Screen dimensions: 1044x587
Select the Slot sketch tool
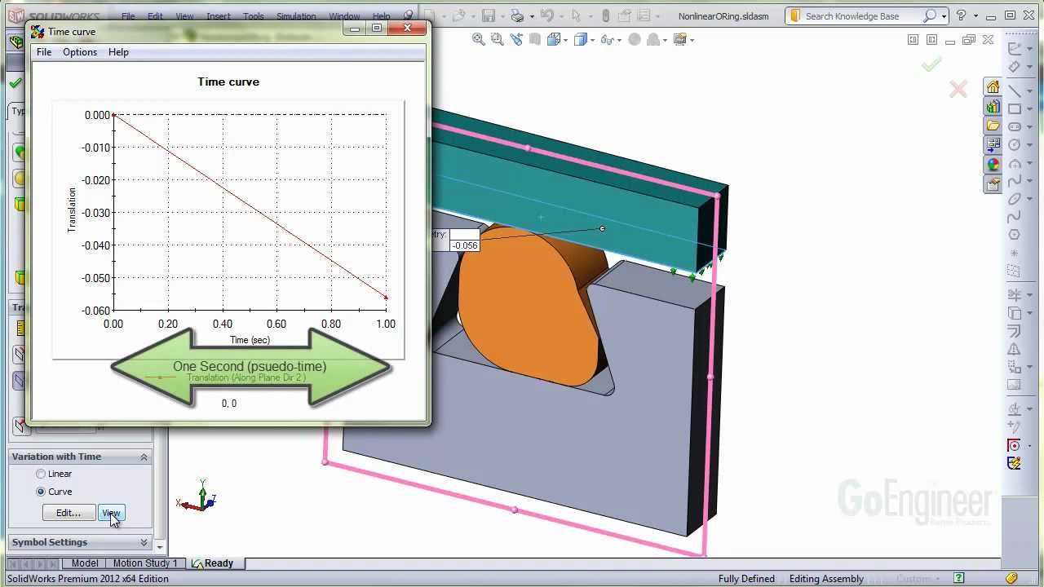(x=1014, y=126)
